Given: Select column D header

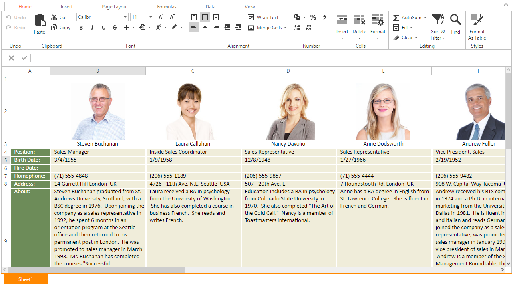Looking at the screenshot, I should [288, 71].
